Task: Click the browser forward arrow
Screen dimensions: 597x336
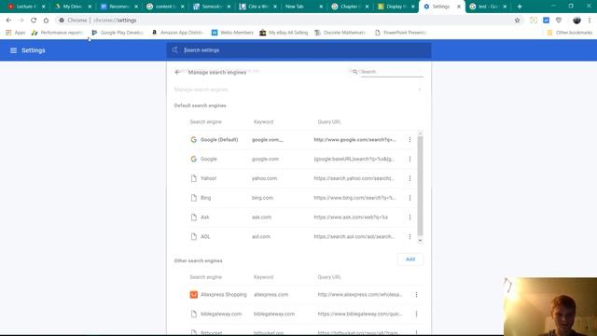Action: 21,21
